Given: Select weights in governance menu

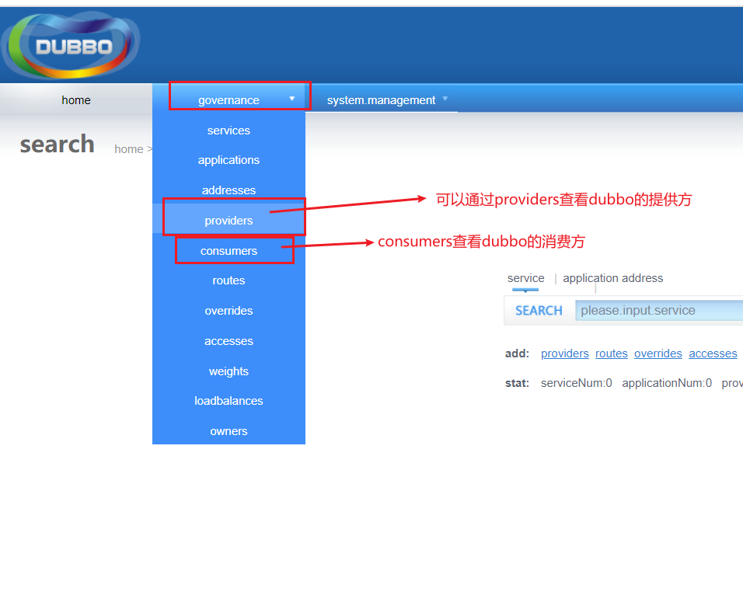Looking at the screenshot, I should pos(228,371).
